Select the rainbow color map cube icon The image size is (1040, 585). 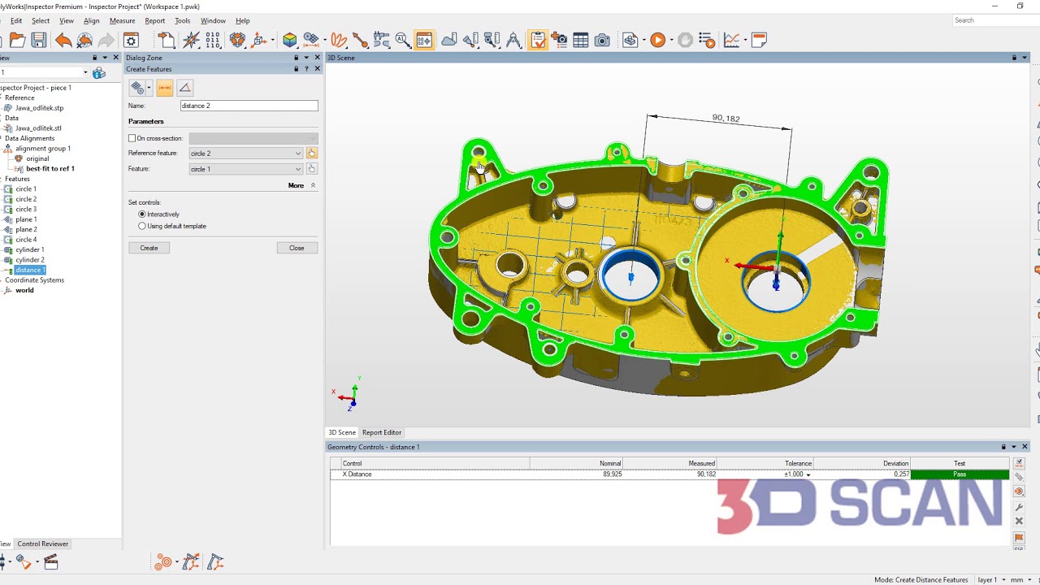(289, 38)
